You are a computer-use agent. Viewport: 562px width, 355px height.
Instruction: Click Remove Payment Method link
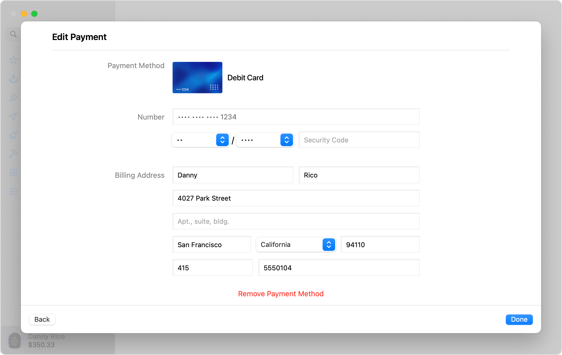pos(281,294)
